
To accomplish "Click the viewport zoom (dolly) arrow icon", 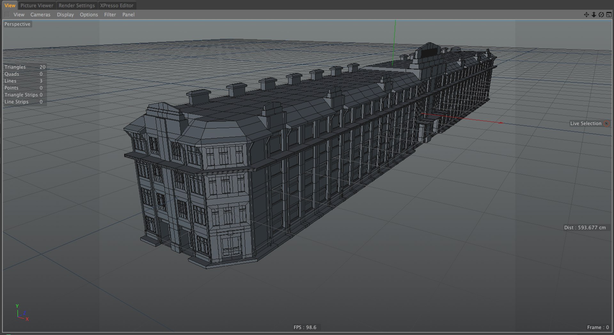I will point(594,15).
